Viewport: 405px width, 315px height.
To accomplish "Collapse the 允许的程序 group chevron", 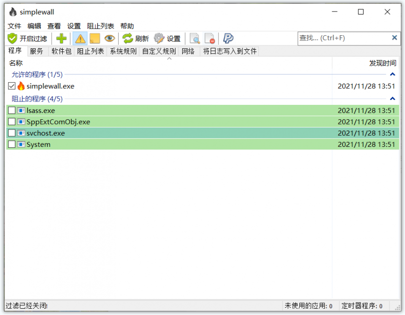I will 392,74.
